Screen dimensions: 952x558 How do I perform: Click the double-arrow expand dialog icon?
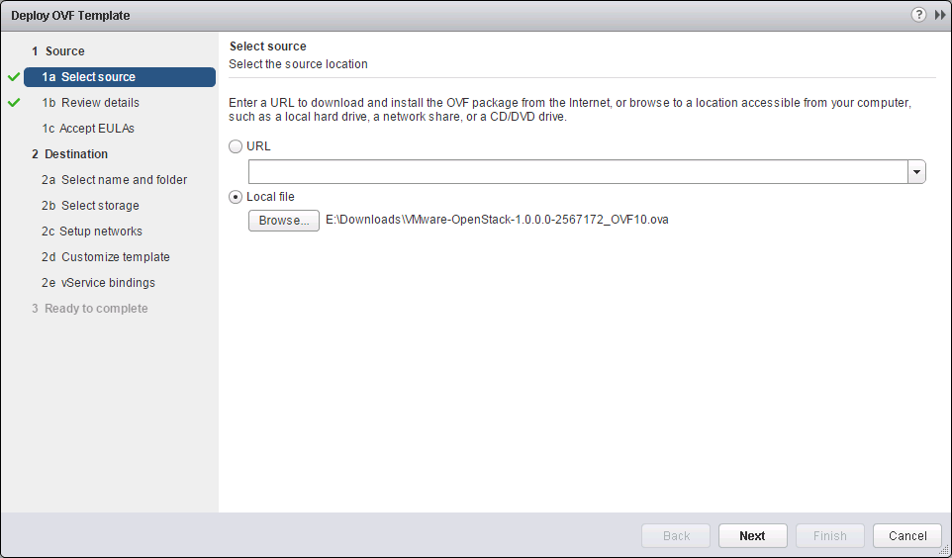coord(939,15)
